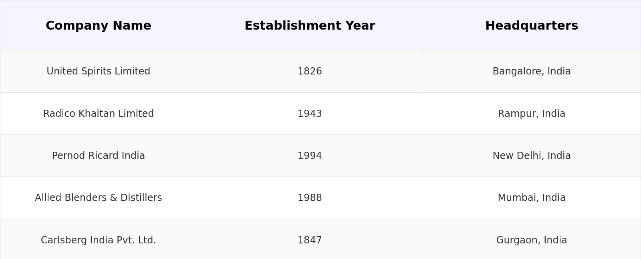This screenshot has width=641, height=259.
Task: Select the Carlsberg India Pvt. Ltd. cell
Action: (98, 240)
